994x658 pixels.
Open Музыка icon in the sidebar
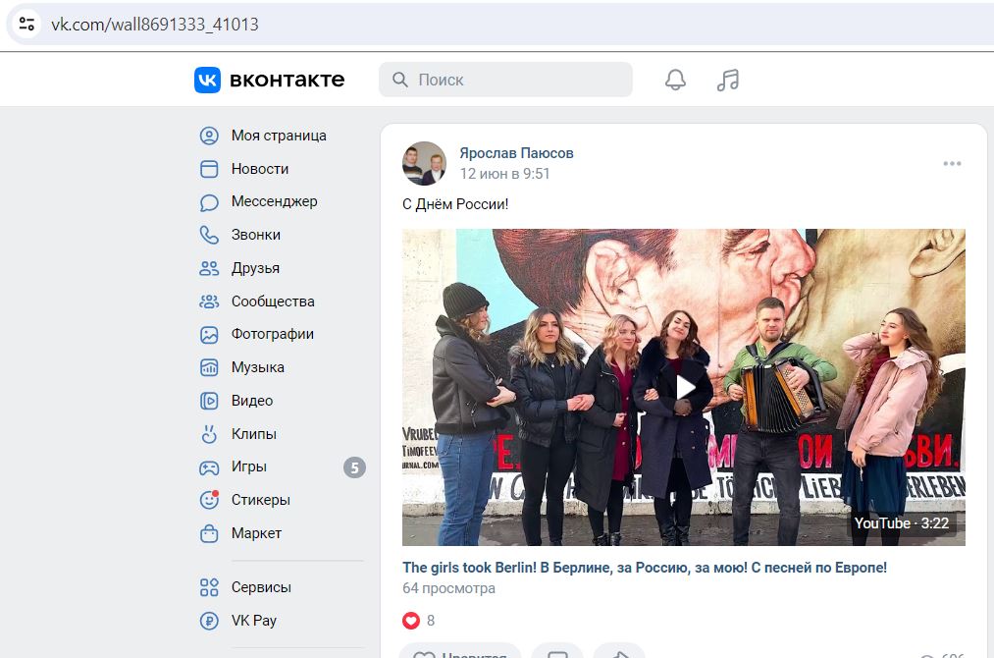[209, 367]
